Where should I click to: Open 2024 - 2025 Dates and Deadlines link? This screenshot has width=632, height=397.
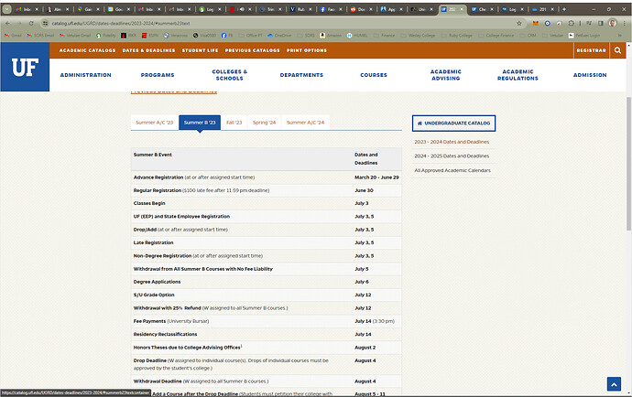click(452, 156)
